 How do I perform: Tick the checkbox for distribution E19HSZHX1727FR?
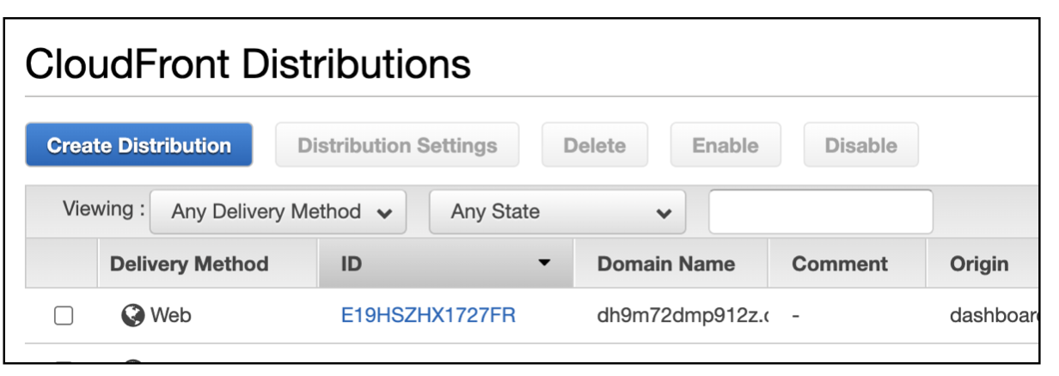coord(64,316)
